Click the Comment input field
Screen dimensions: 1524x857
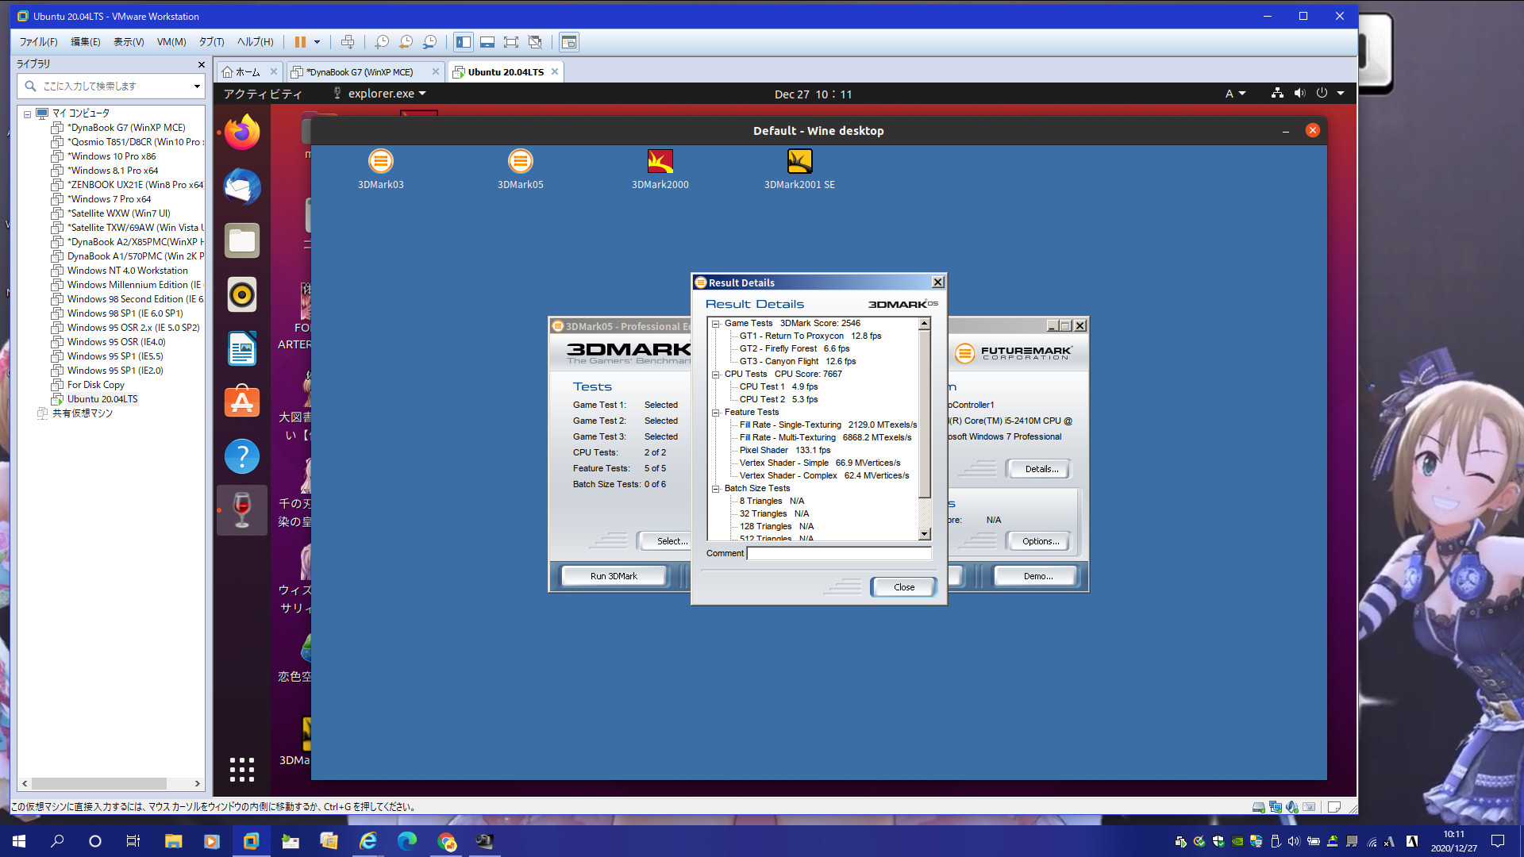point(839,553)
